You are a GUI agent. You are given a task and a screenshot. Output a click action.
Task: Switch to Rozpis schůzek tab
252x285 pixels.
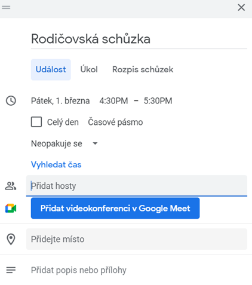143,70
